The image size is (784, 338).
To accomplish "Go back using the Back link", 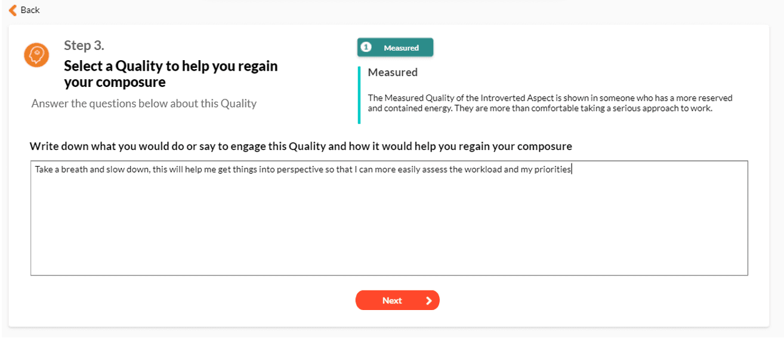I will (x=30, y=10).
